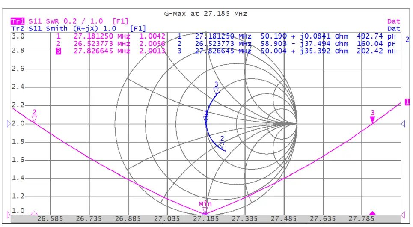This screenshot has height=227, width=413.
Task: Click Smith chart marker 3 triangle
Action: click(216, 91)
